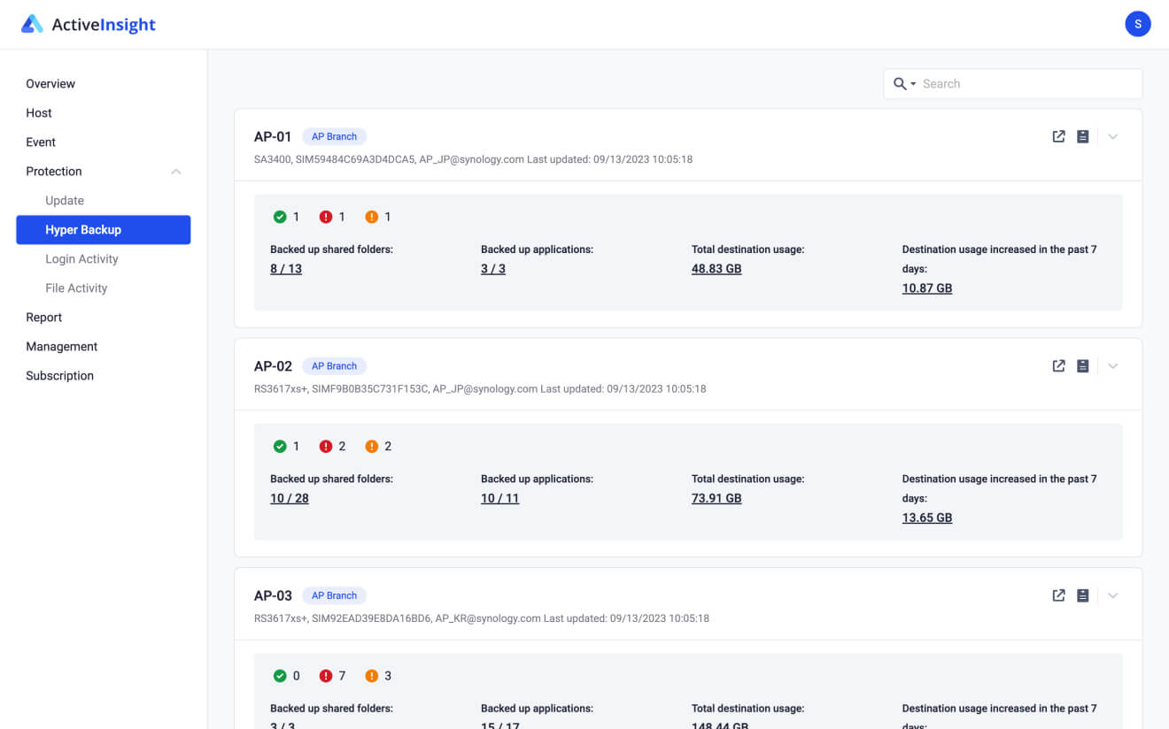The height and width of the screenshot is (729, 1169).
Task: Open AP-01 in a new window via external link icon
Action: click(x=1058, y=136)
